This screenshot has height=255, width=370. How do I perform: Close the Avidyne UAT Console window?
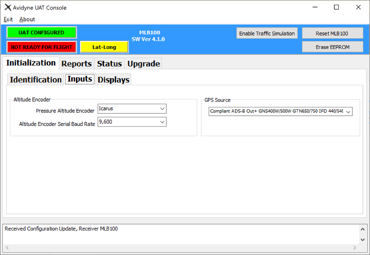358,7
